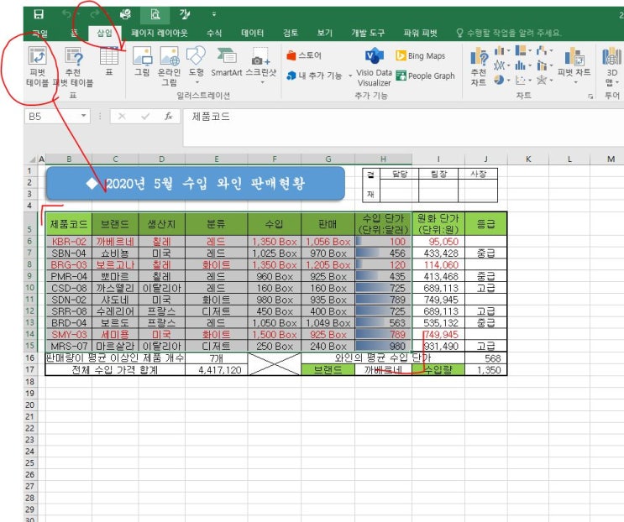This screenshot has height=522, width=624.
Task: Select cell KBR-02
Action: click(69, 242)
